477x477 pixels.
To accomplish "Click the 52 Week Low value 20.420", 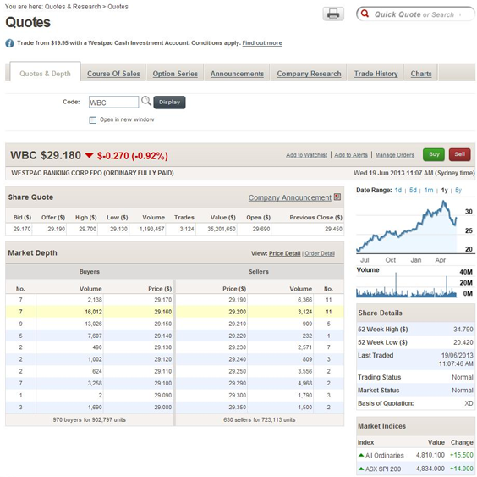I will click(463, 342).
